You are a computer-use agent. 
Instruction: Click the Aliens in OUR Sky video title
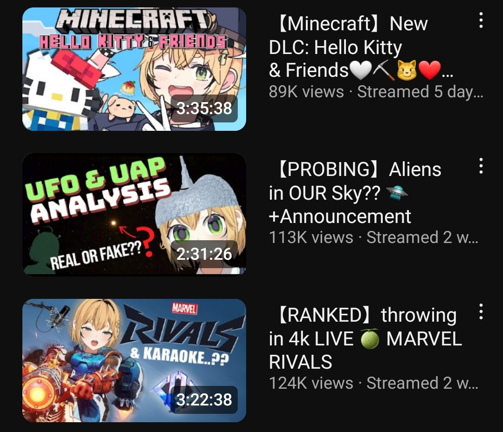tap(355, 193)
